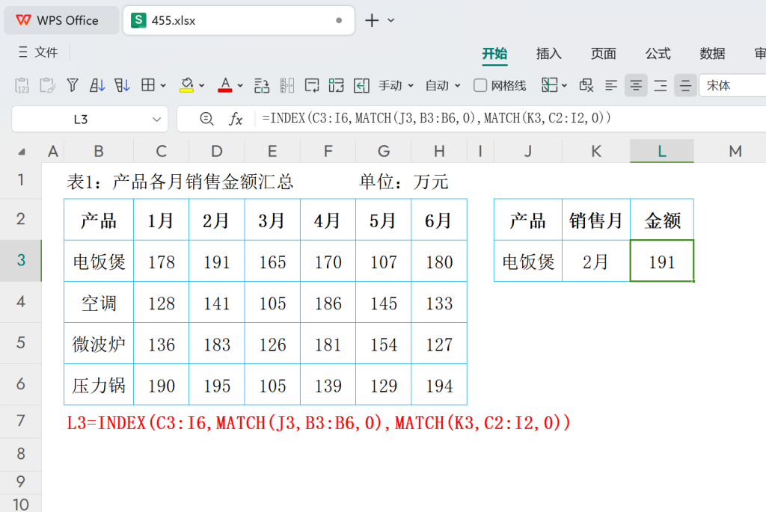Expand the Name Box dropdown arrow

point(157,119)
